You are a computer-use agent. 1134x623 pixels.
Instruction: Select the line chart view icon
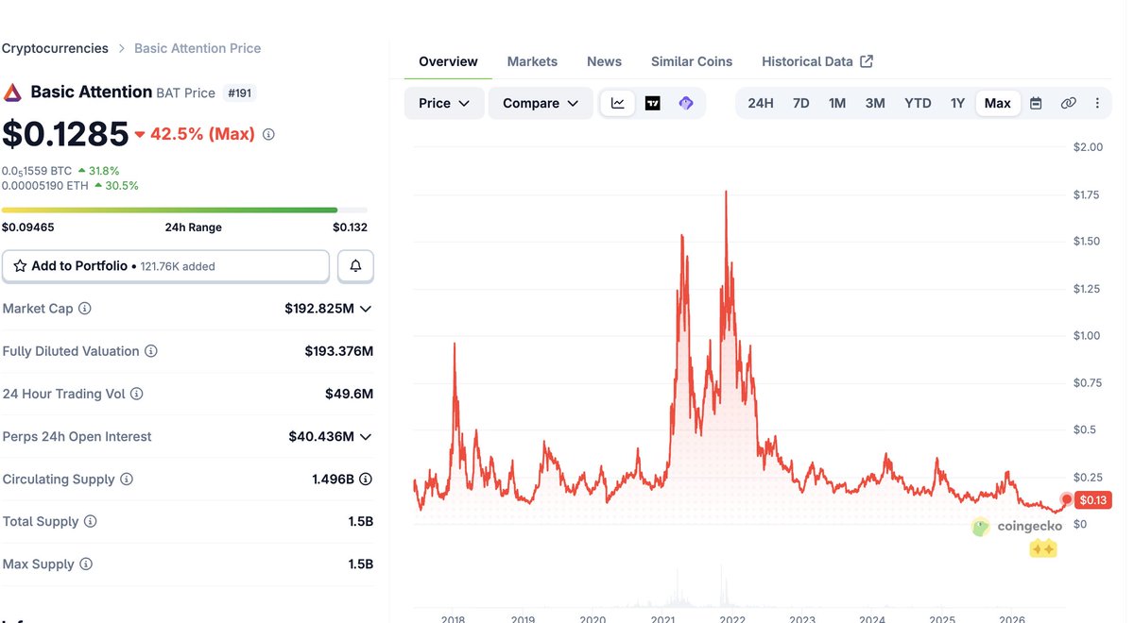pos(618,103)
